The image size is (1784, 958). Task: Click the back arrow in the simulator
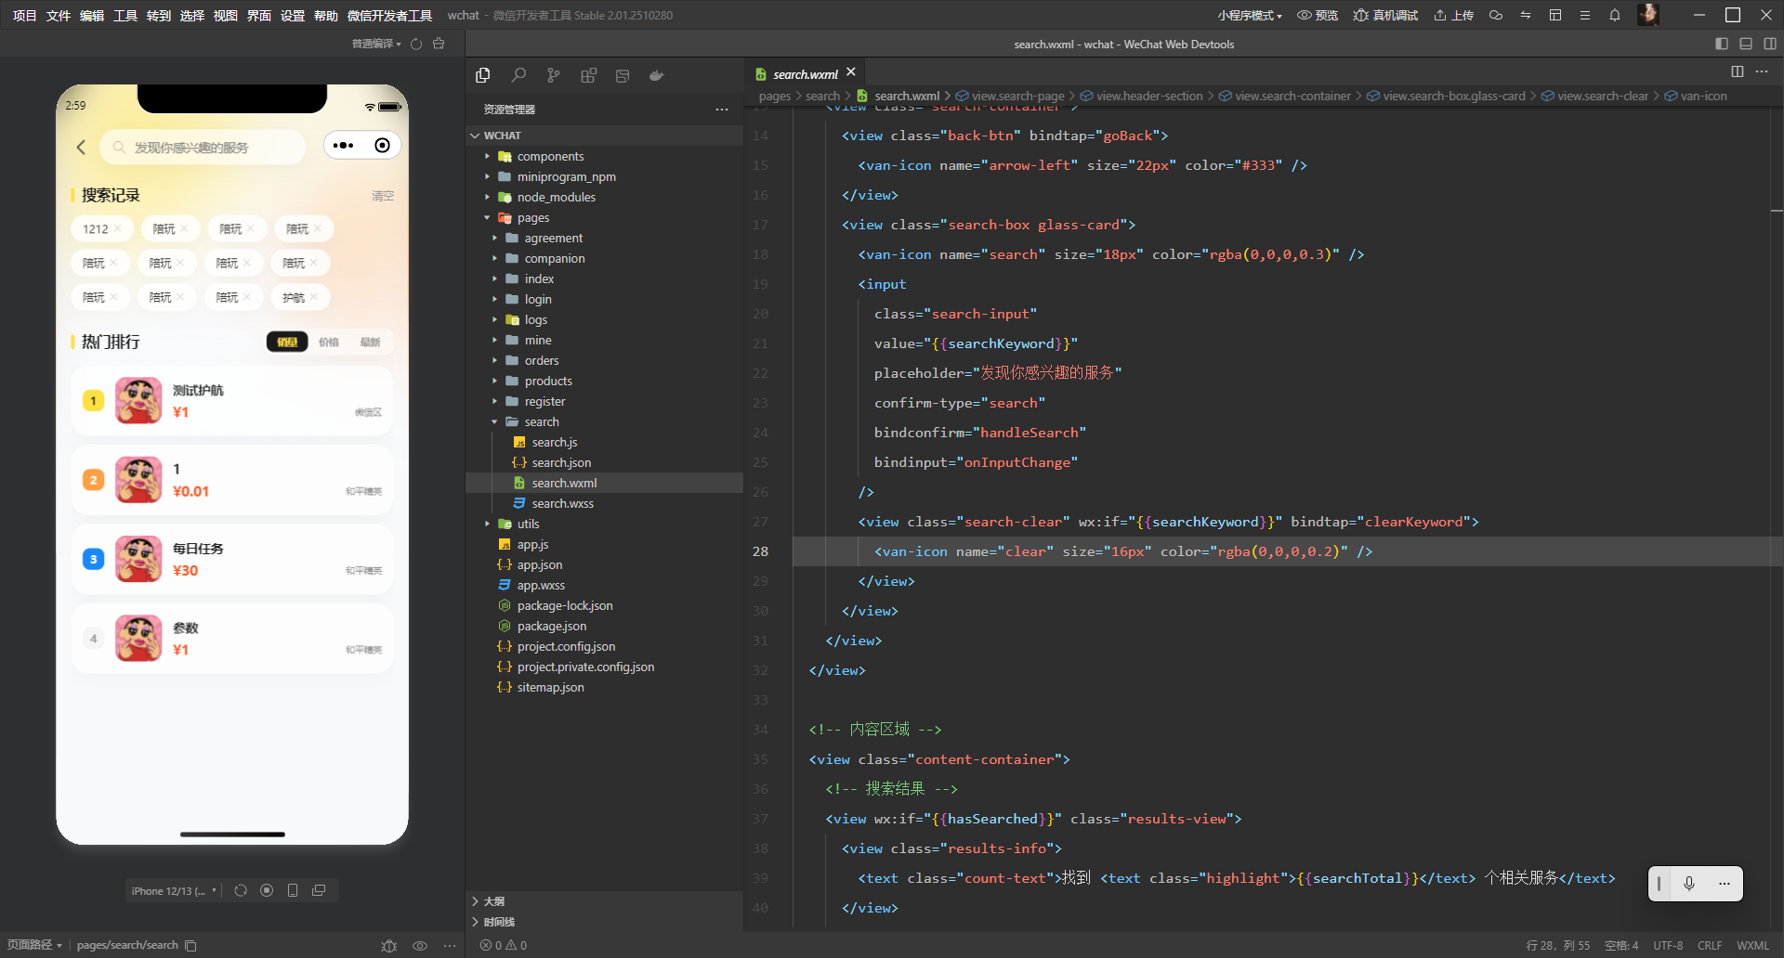click(x=81, y=147)
